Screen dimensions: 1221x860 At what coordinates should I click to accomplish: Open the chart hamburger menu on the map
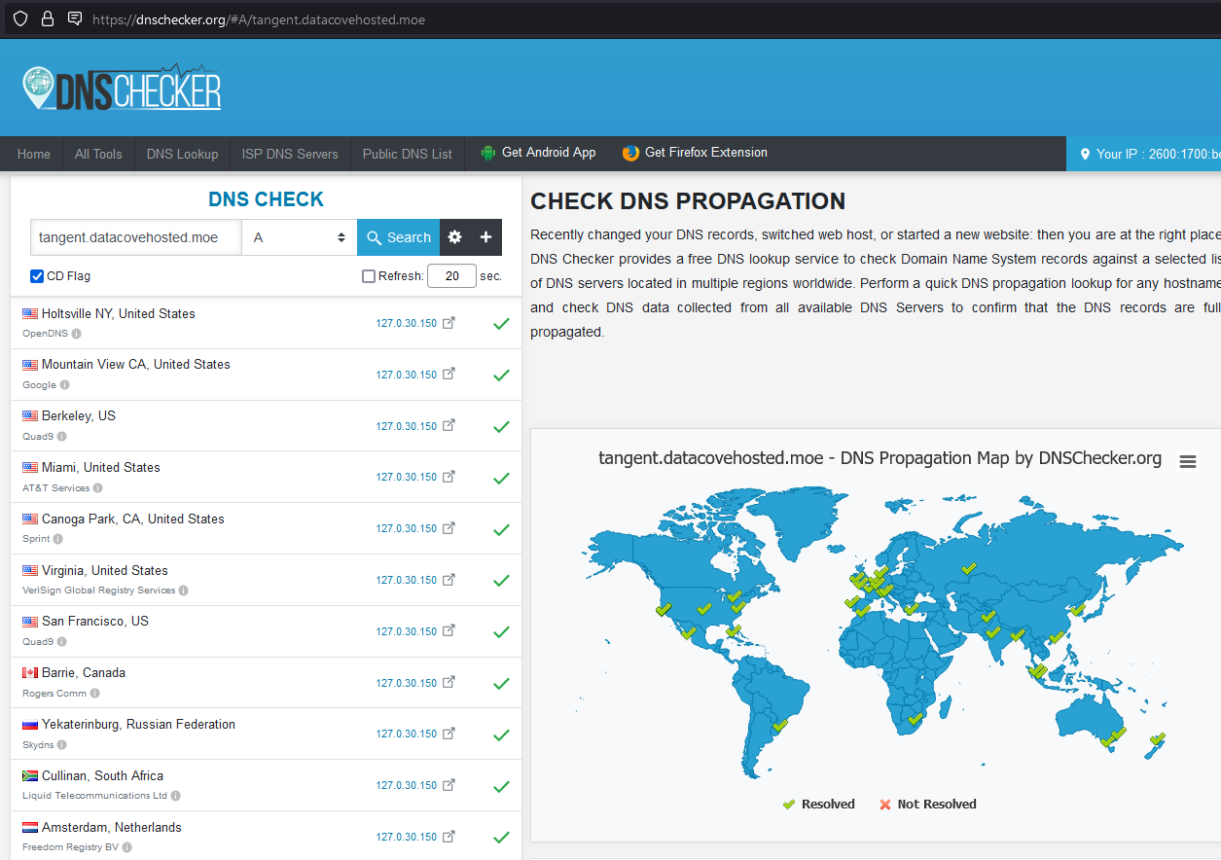[x=1187, y=462]
